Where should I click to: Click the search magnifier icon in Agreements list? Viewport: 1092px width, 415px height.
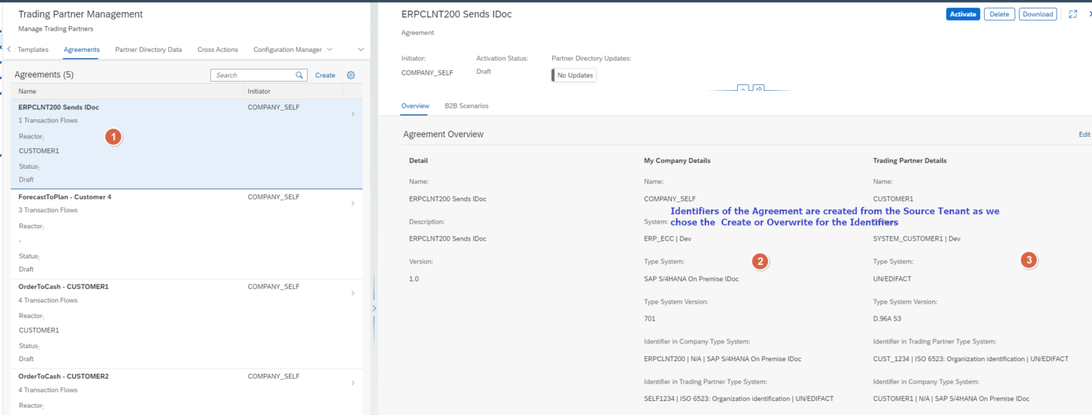(x=299, y=74)
